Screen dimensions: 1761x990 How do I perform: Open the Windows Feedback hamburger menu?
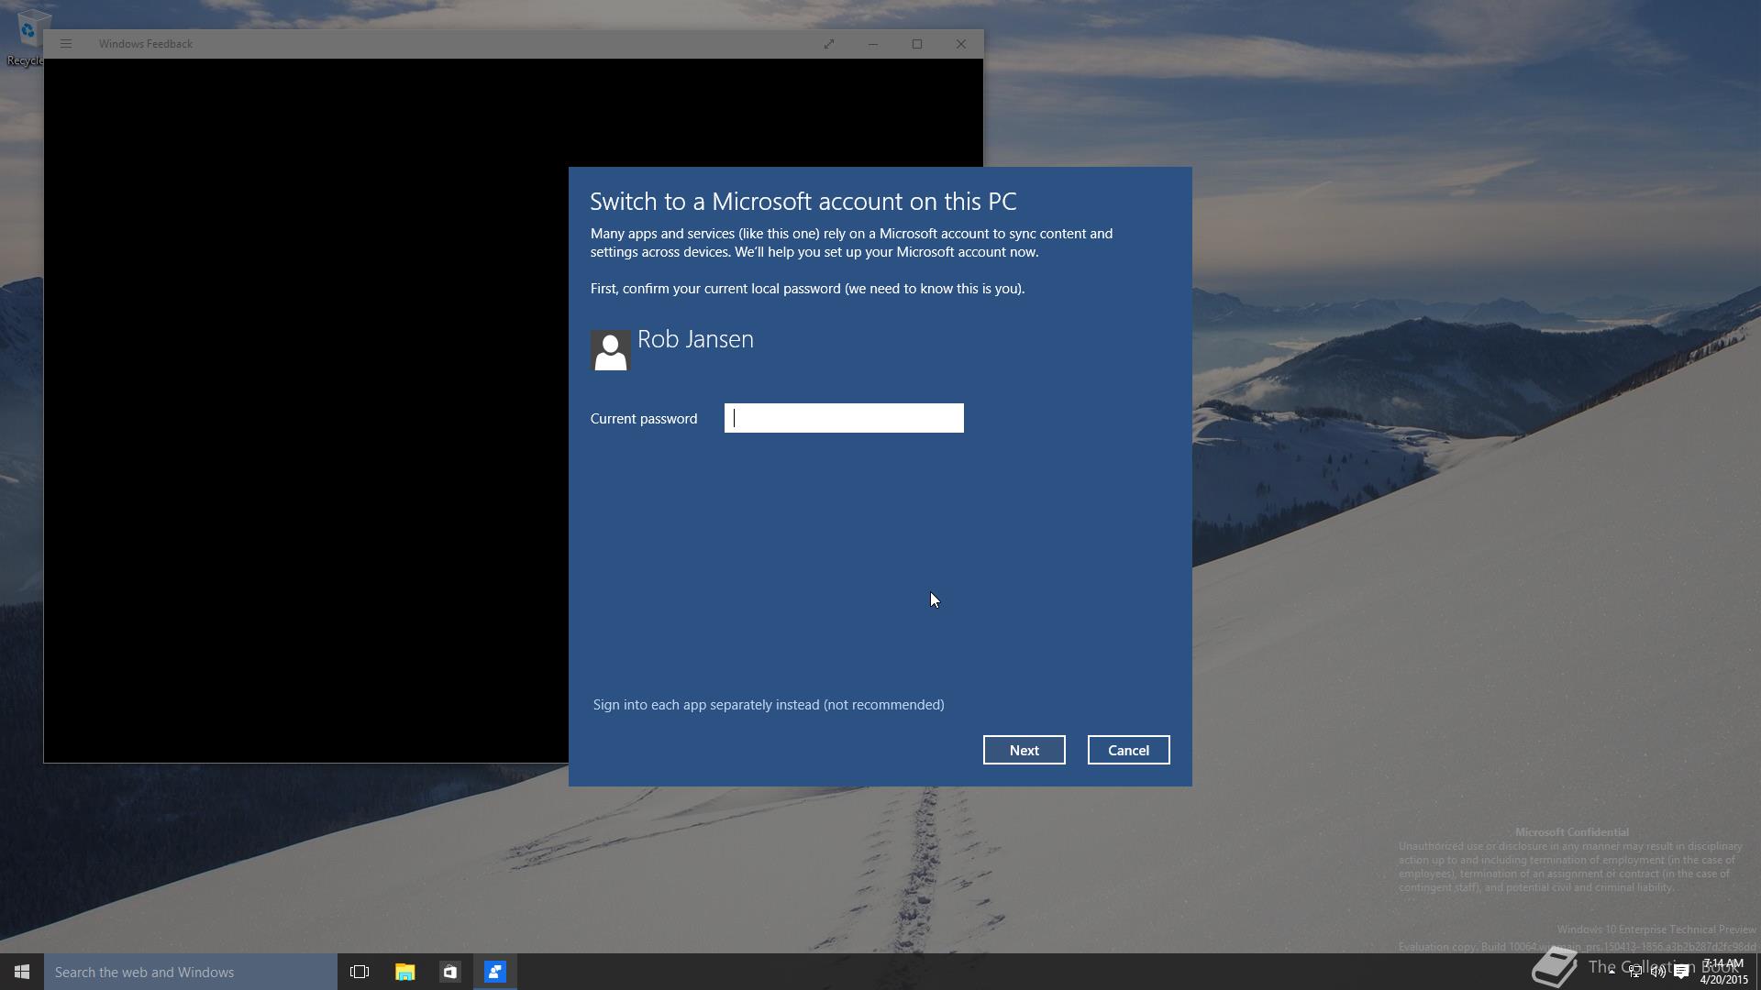(66, 44)
